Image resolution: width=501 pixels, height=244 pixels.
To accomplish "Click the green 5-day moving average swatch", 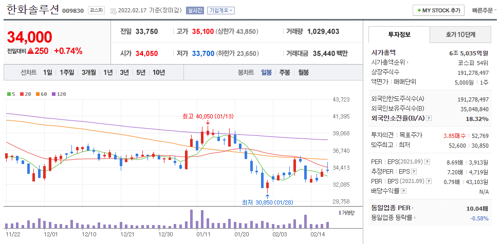I will (10, 94).
